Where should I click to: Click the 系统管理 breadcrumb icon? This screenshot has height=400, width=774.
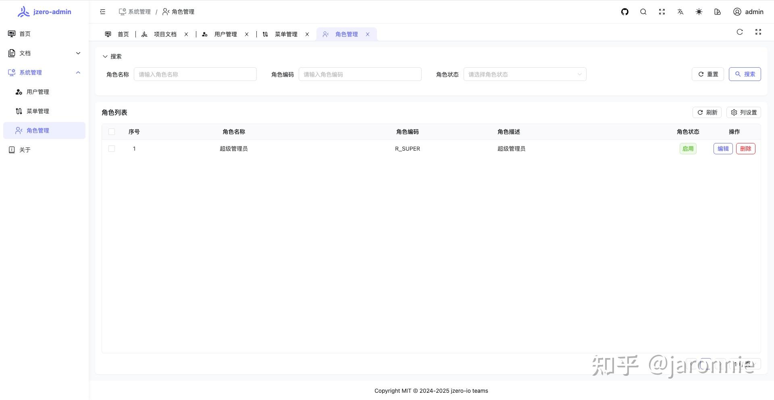(x=123, y=12)
